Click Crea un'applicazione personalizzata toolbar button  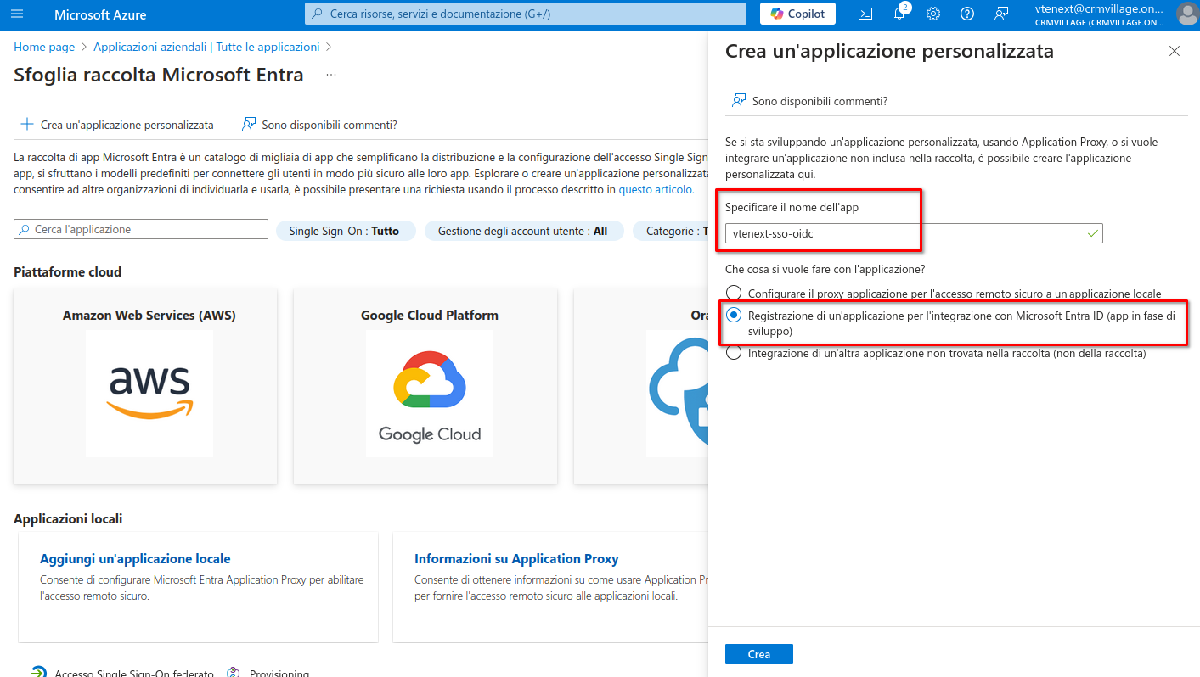117,125
